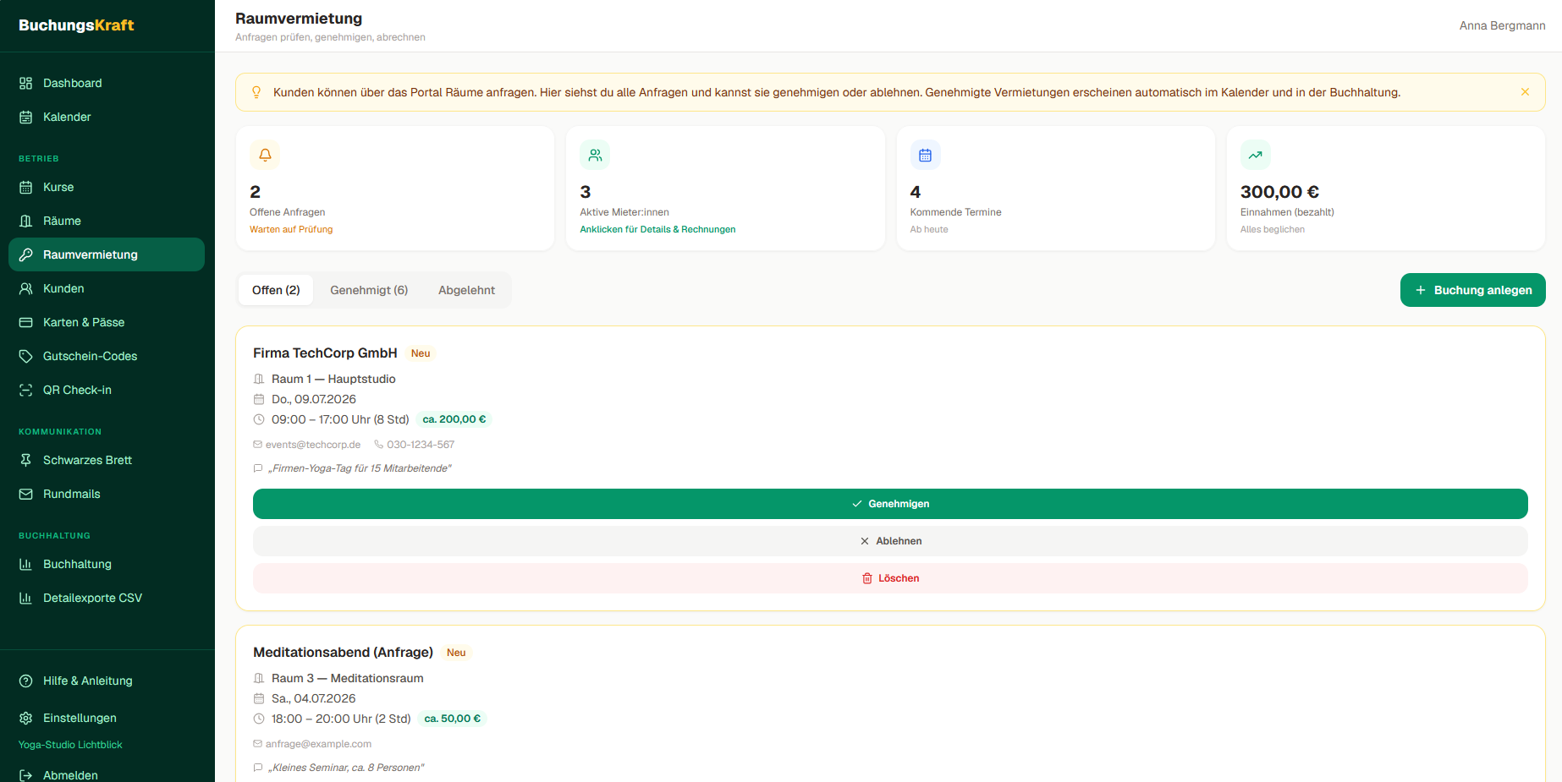Click the user name Anna Bergmann

pyautogui.click(x=1502, y=25)
